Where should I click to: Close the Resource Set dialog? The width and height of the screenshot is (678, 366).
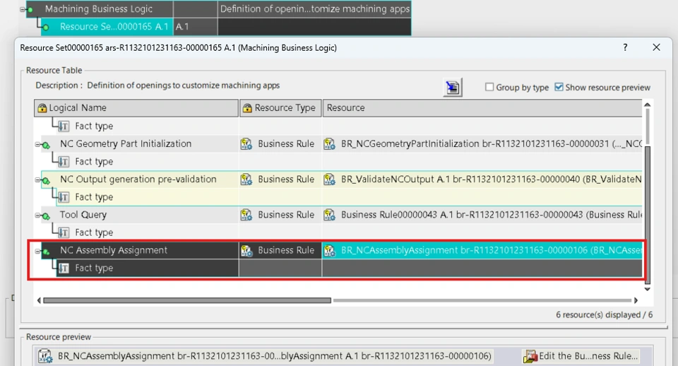pyautogui.click(x=656, y=47)
